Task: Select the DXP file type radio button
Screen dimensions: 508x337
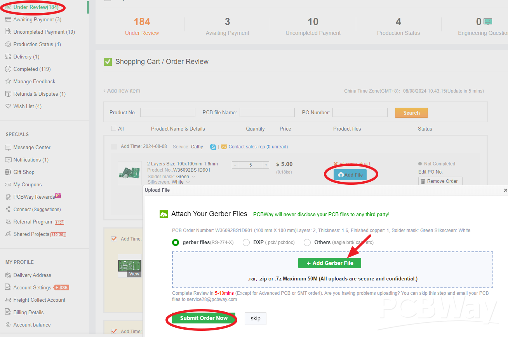Action: (246, 242)
